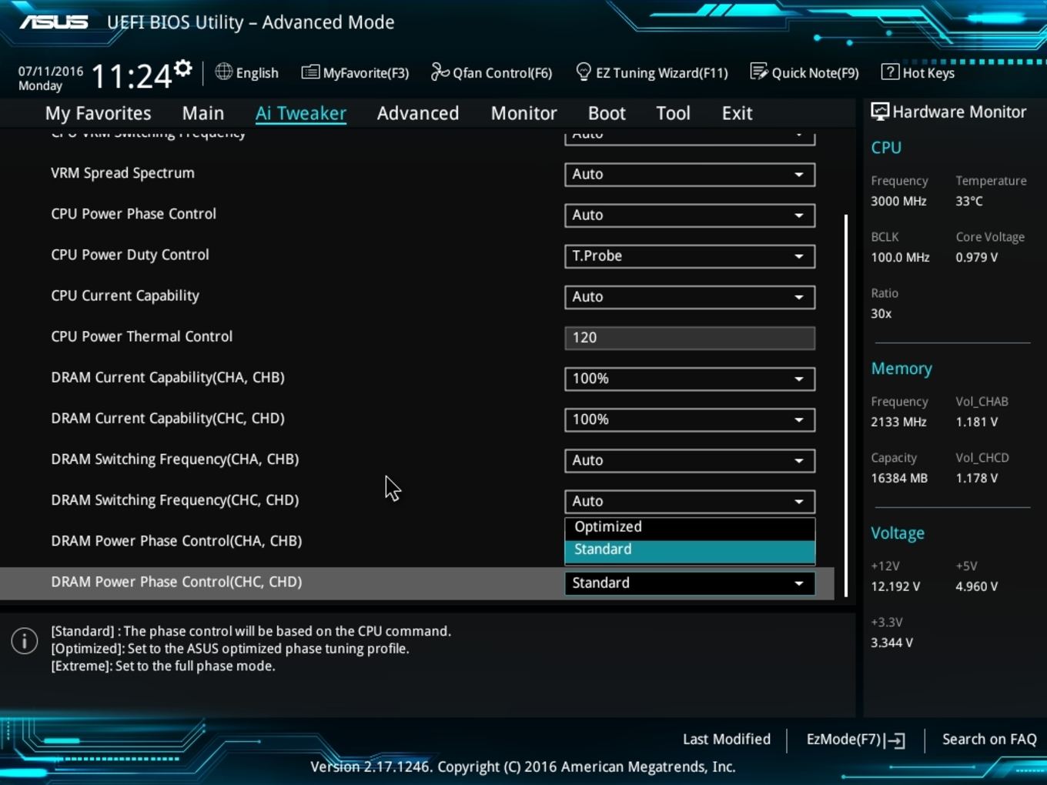Click the Hardware Monitor screen icon
Viewport: 1047px width, 785px height.
pos(879,112)
